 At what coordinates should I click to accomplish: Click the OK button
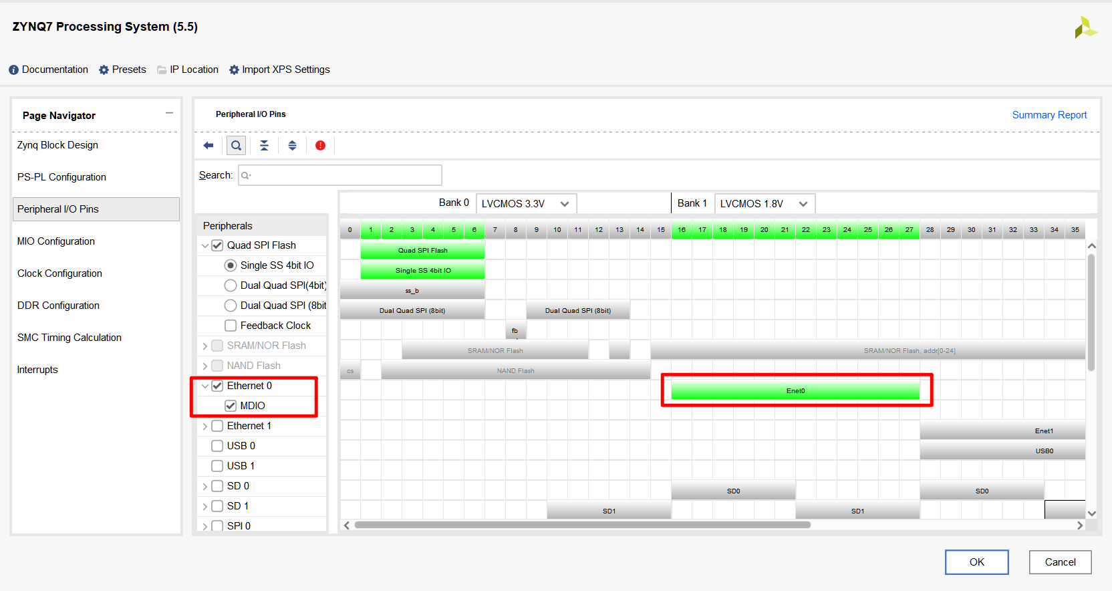[977, 562]
